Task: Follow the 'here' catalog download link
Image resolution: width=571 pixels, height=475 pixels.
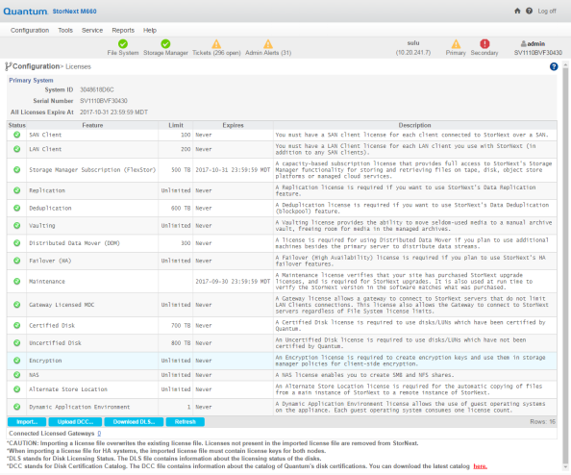Action: (x=480, y=466)
